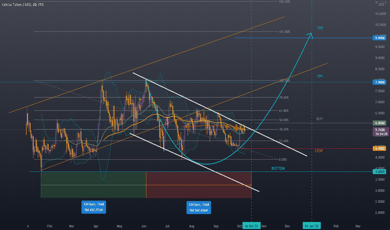Click the 161.80% Fibonacci level label
Viewport: 390px width, 230px height.
click(284, 32)
